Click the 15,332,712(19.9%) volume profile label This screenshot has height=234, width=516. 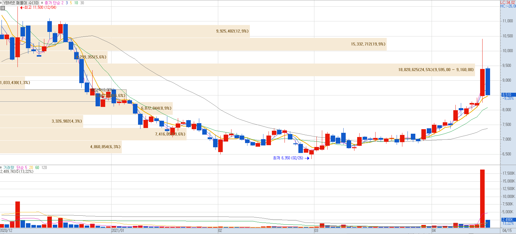tap(368, 44)
